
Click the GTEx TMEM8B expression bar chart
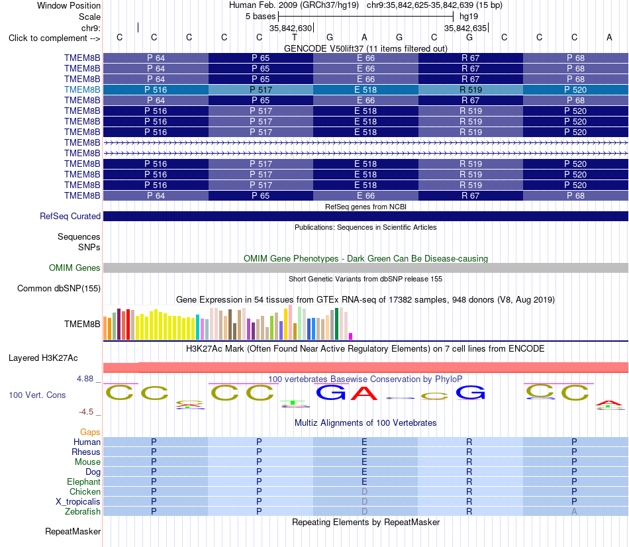pos(228,323)
